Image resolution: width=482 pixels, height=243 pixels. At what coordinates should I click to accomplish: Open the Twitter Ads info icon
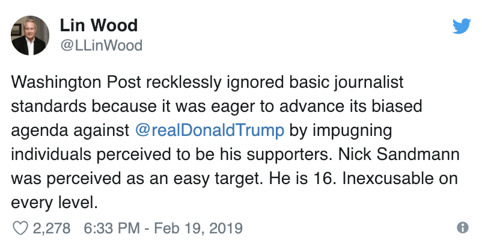[x=463, y=227]
